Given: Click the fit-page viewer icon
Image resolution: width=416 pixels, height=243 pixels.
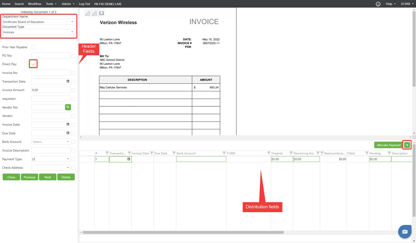Looking at the screenshot, I should (x=101, y=13).
